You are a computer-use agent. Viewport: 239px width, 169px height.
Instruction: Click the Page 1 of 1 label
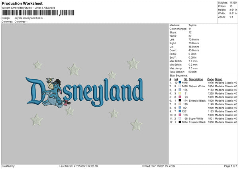click(231, 166)
